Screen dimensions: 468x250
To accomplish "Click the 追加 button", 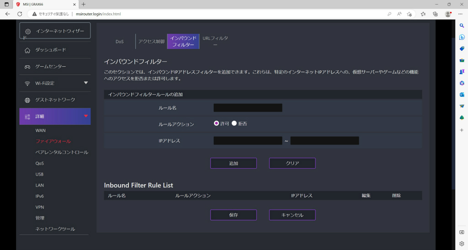I will pyautogui.click(x=234, y=163).
